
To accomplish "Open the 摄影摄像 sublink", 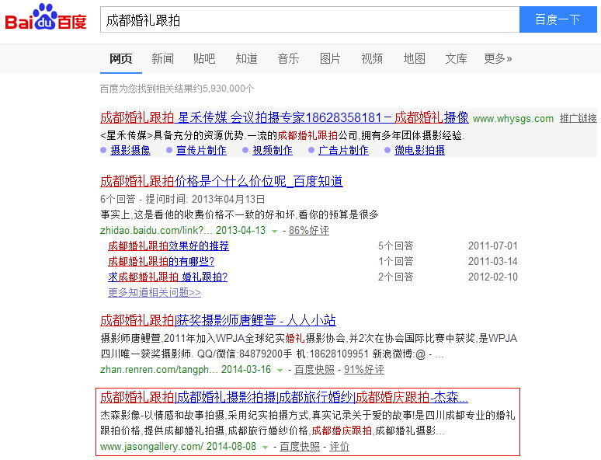I will point(130,151).
